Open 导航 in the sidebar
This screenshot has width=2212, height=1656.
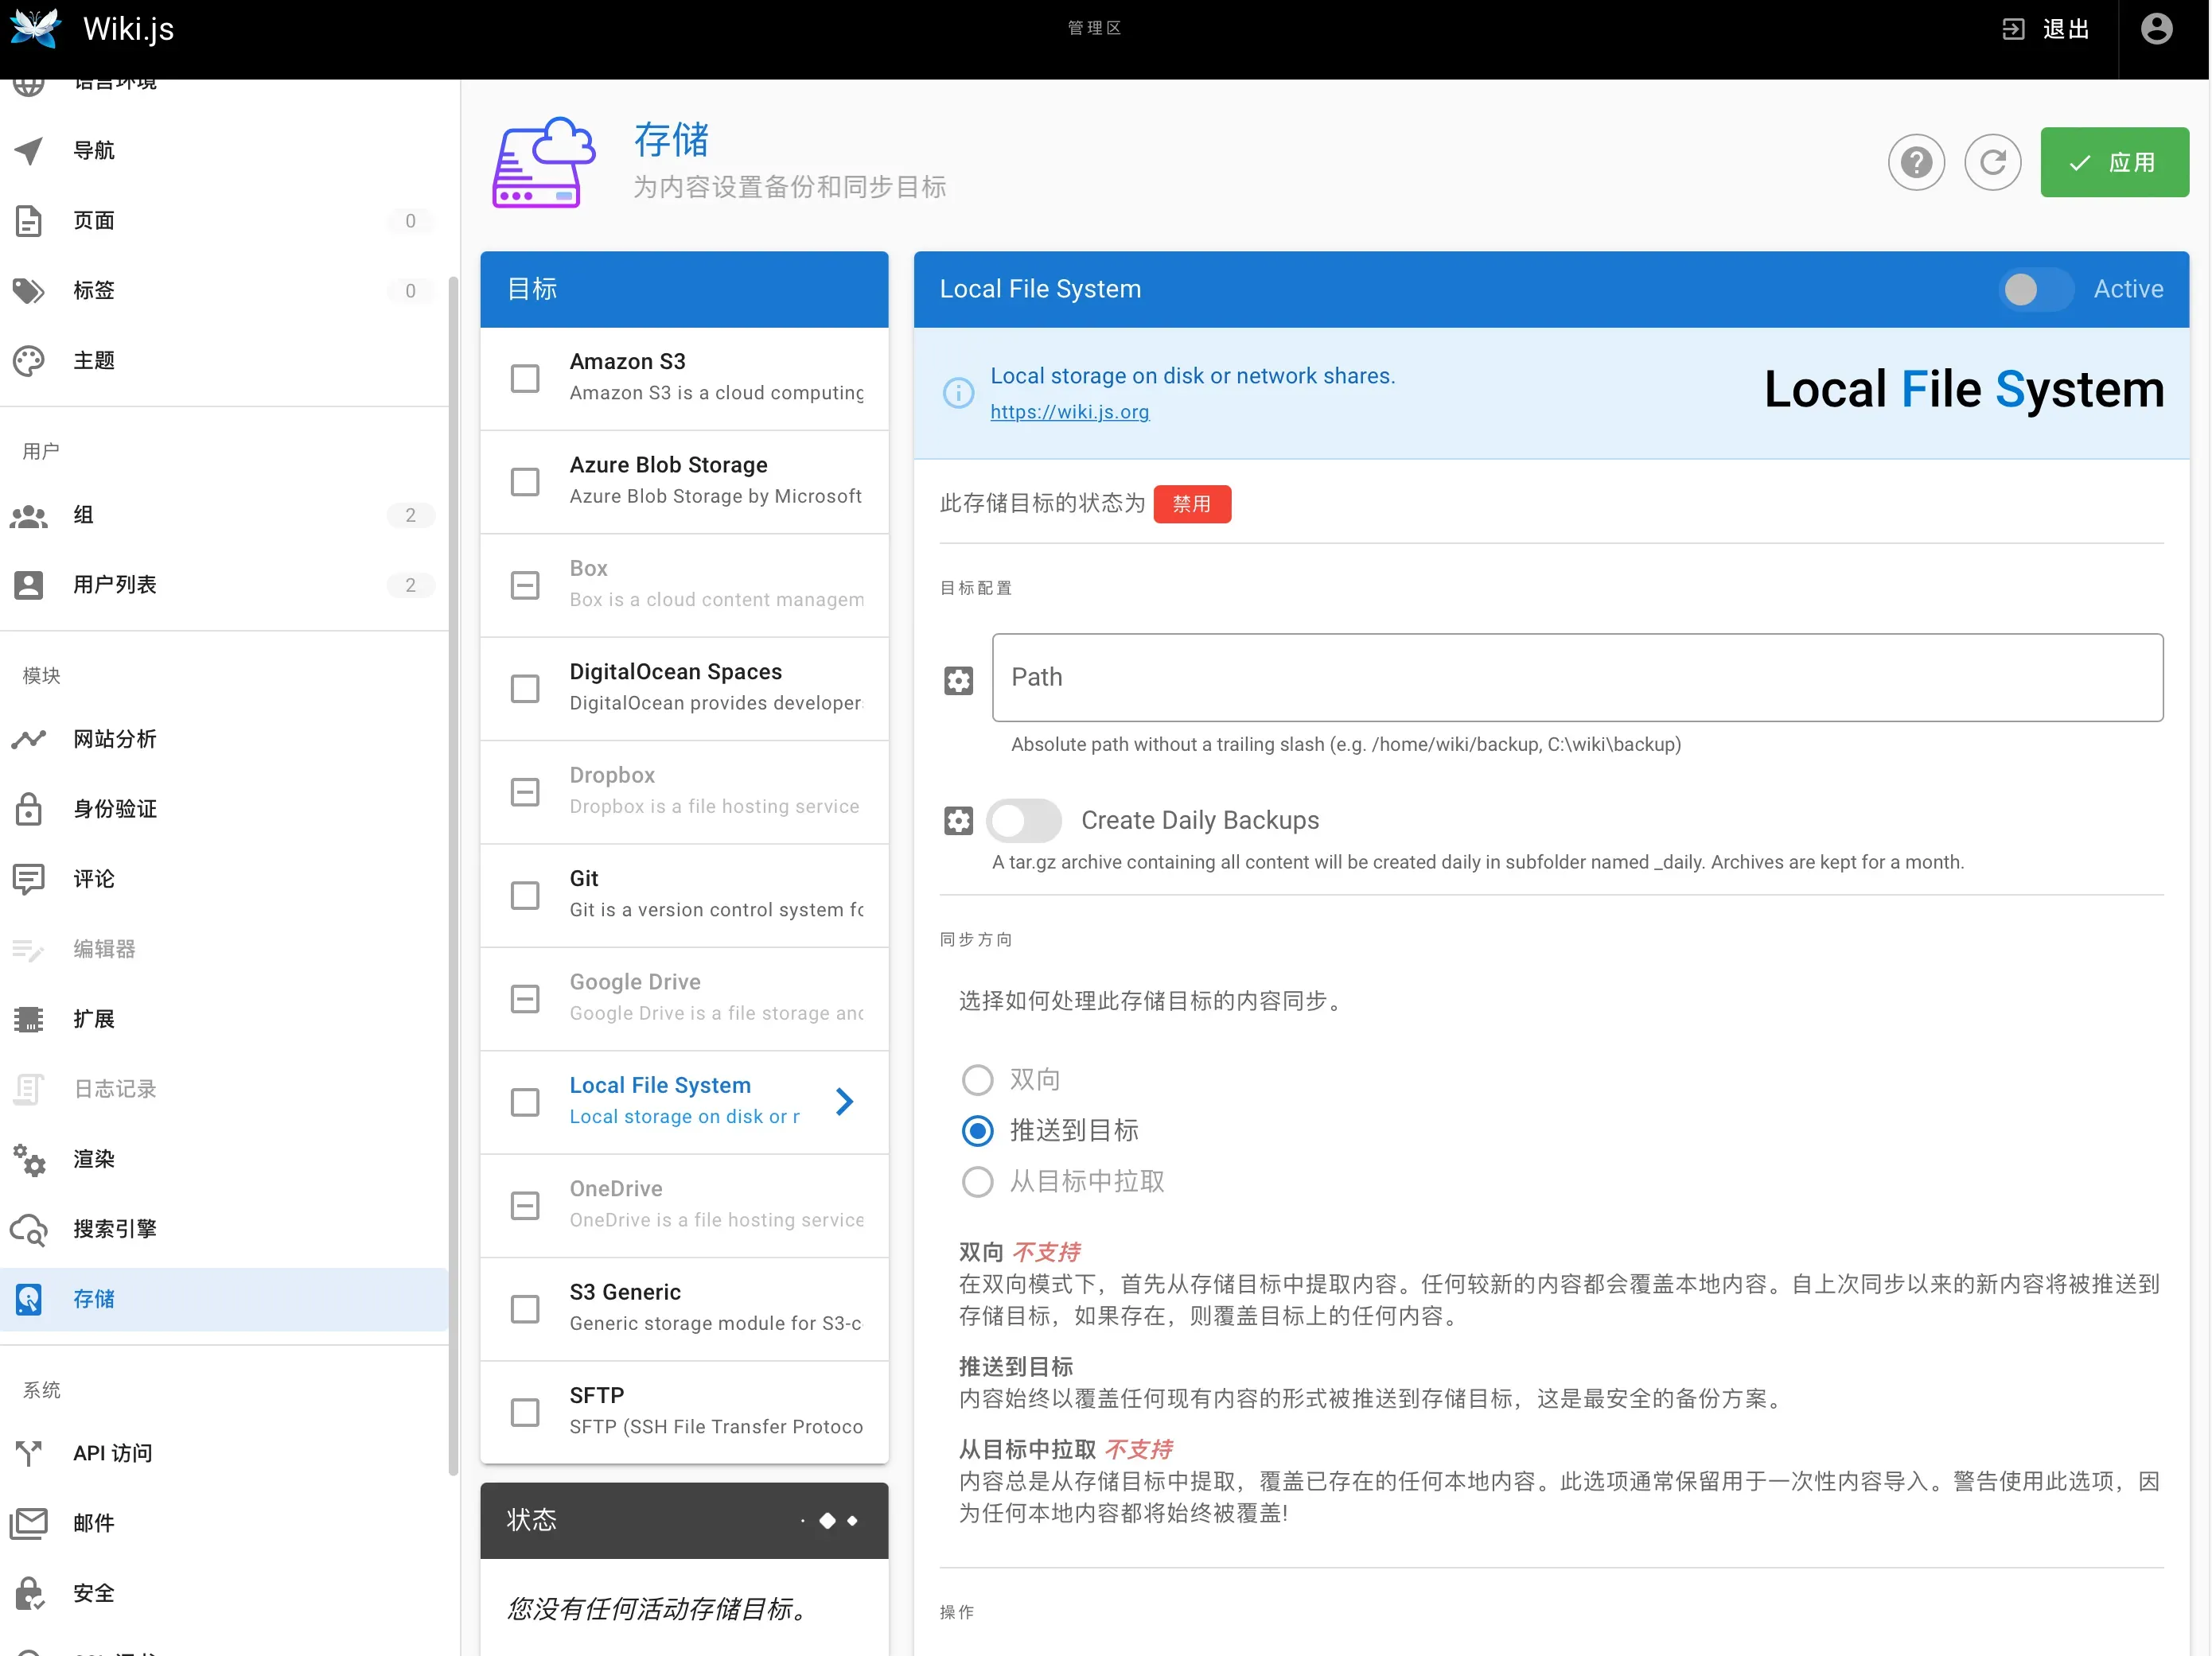[x=224, y=150]
